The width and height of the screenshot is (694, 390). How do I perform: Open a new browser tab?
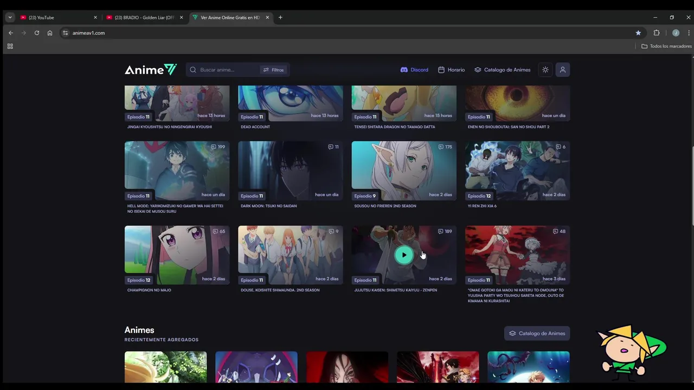pyautogui.click(x=280, y=17)
